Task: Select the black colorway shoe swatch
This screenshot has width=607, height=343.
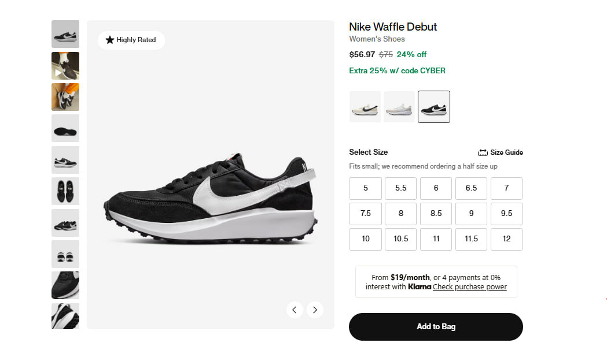Action: (434, 107)
